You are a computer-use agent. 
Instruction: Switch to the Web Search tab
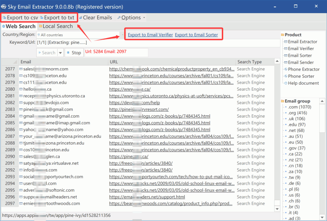tap(19, 26)
